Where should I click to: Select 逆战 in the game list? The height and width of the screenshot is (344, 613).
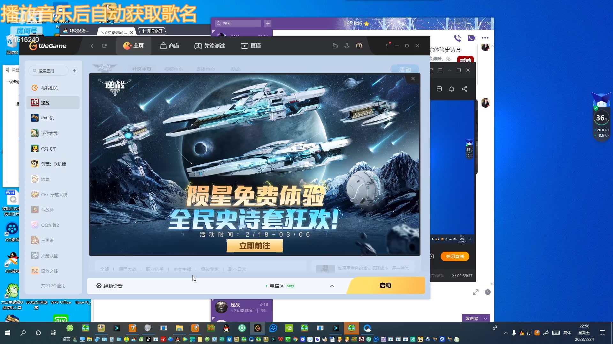coord(53,103)
